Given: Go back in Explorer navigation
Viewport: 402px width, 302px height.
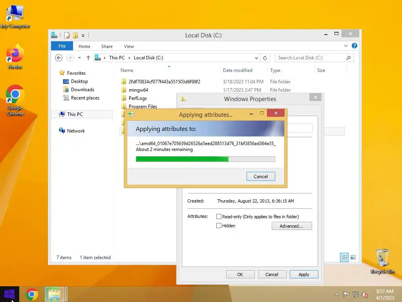Looking at the screenshot, I should 59,58.
